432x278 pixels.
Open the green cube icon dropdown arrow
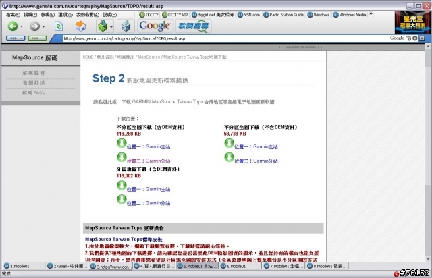coord(111,27)
